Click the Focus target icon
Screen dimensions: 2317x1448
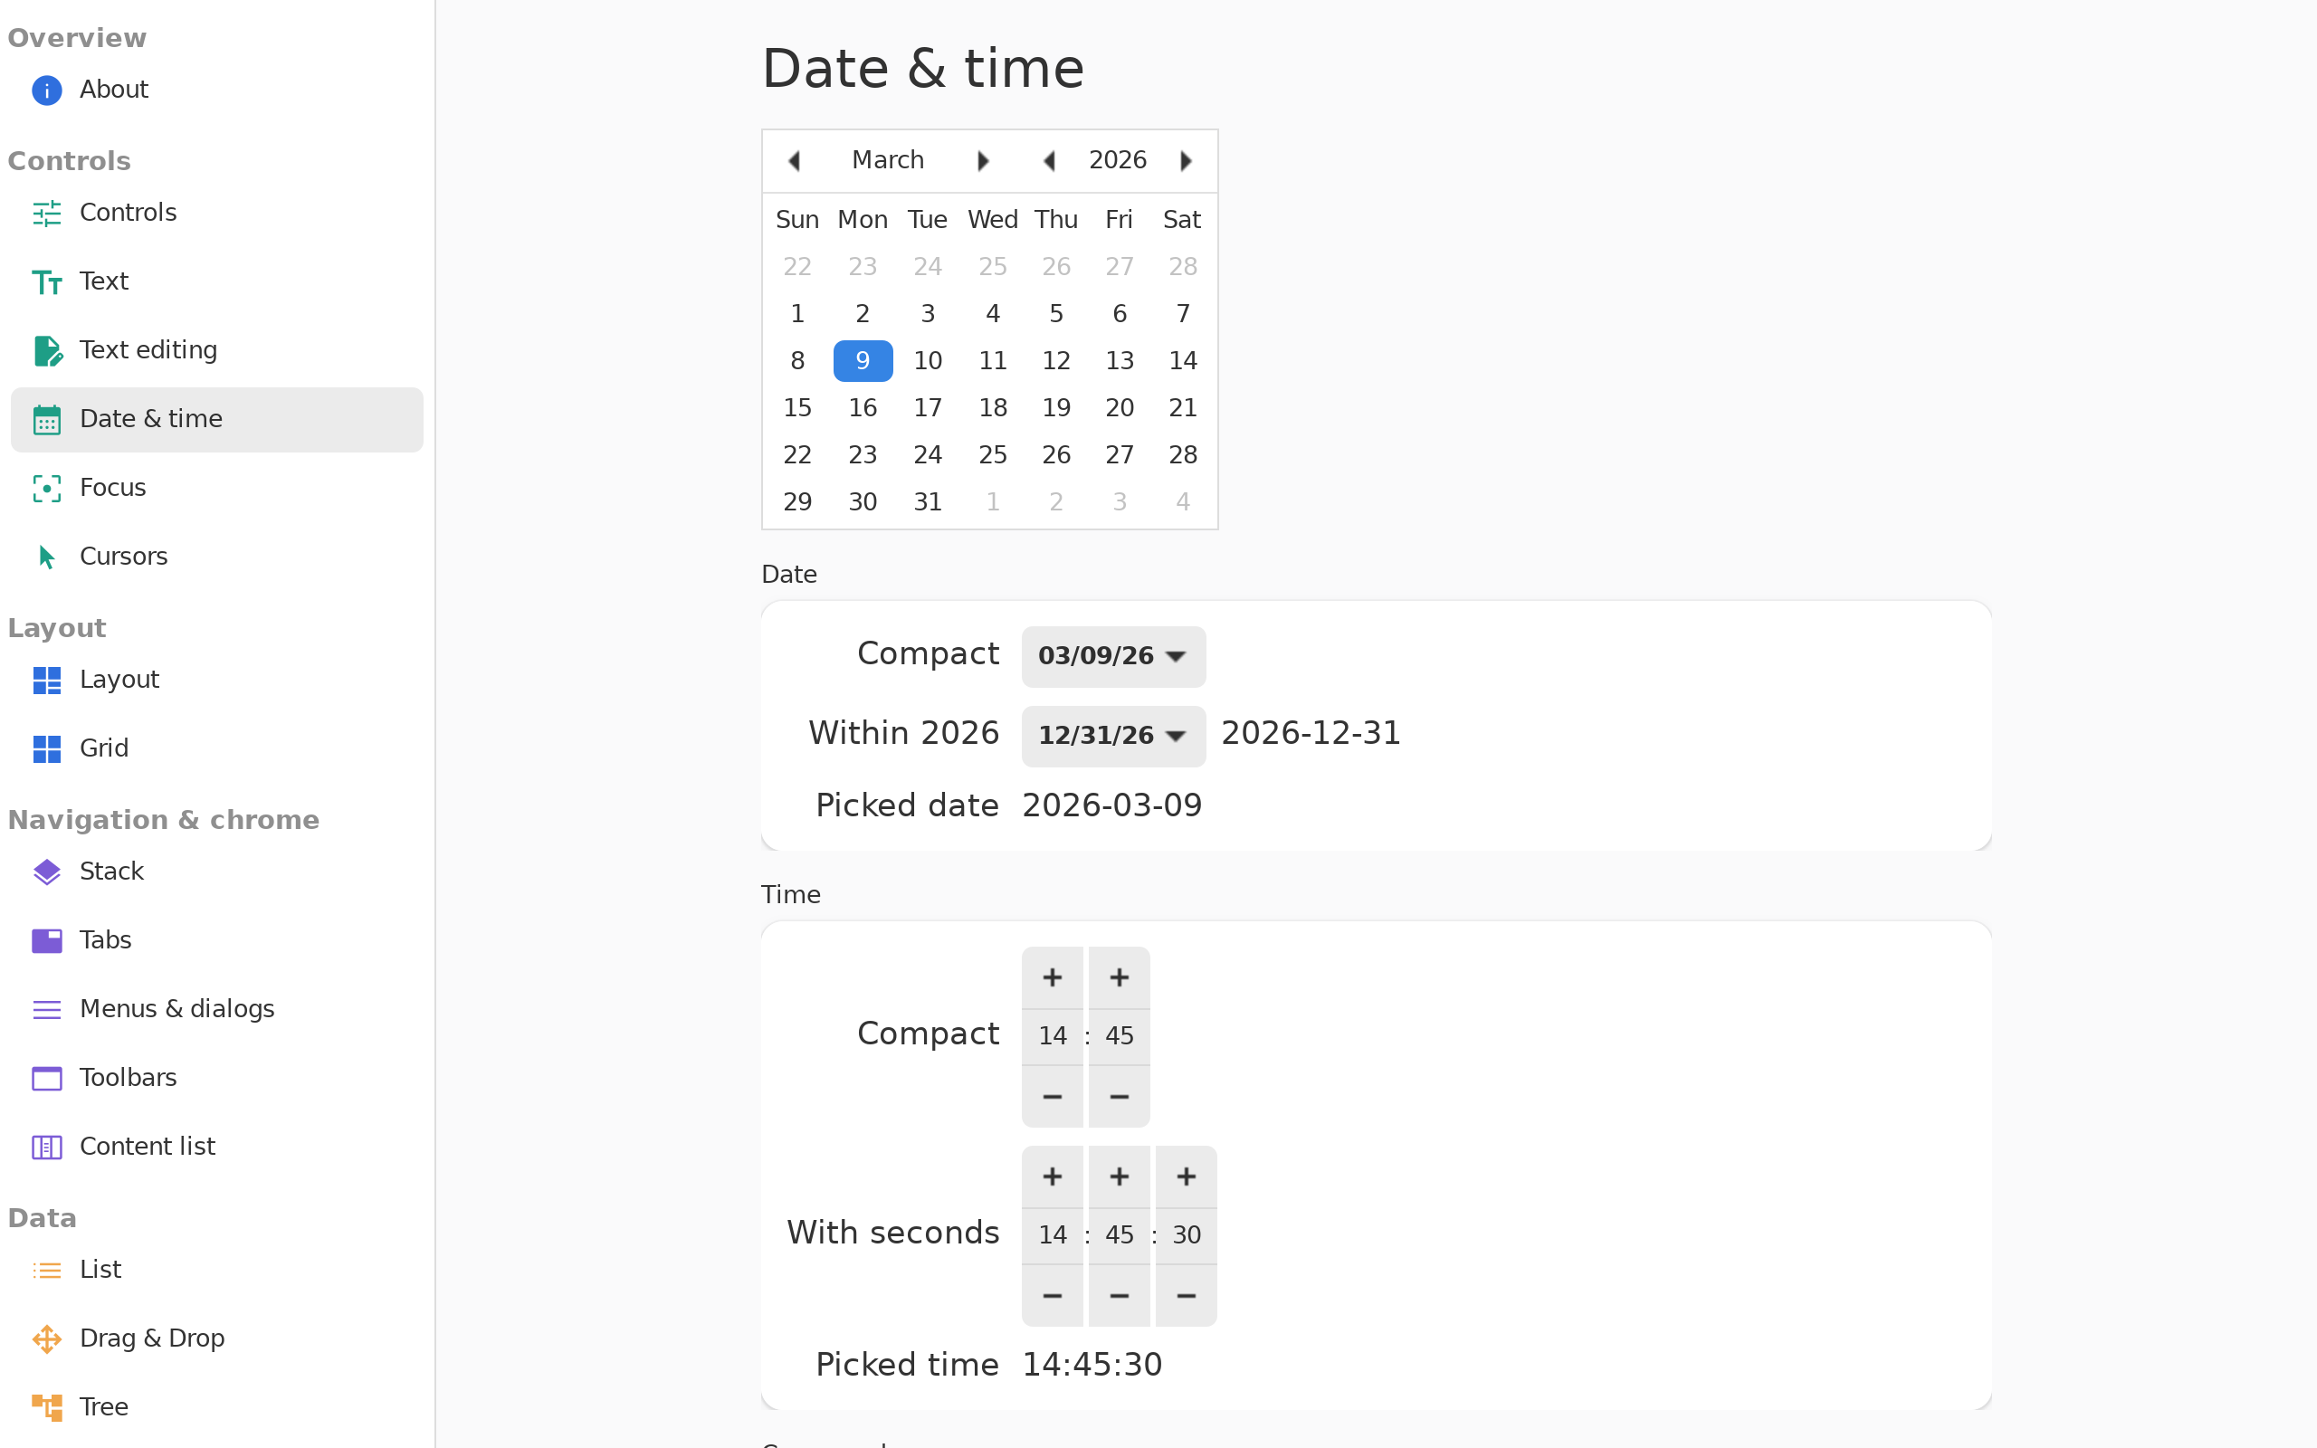click(46, 489)
